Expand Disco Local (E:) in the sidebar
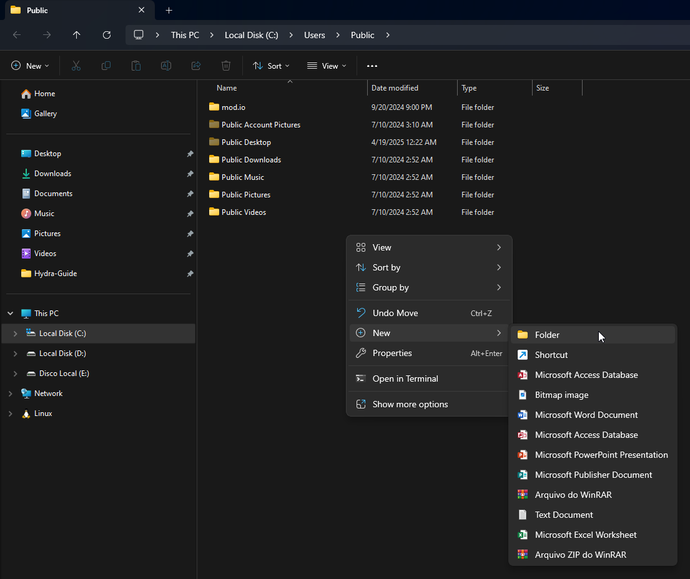 click(16, 374)
